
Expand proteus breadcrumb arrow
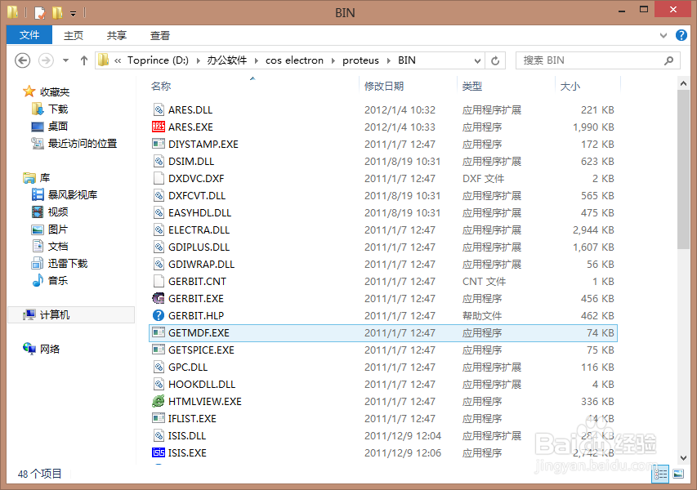[388, 60]
